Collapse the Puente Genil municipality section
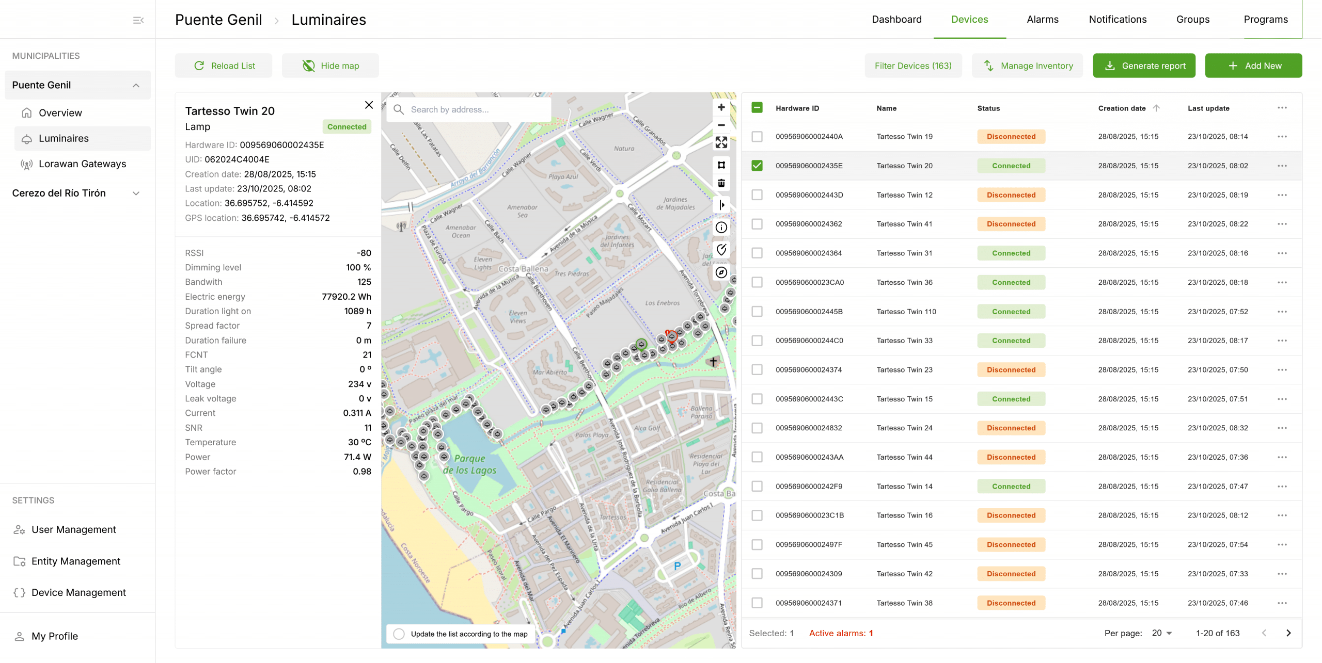Image resolution: width=1322 pixels, height=663 pixels. pos(136,85)
